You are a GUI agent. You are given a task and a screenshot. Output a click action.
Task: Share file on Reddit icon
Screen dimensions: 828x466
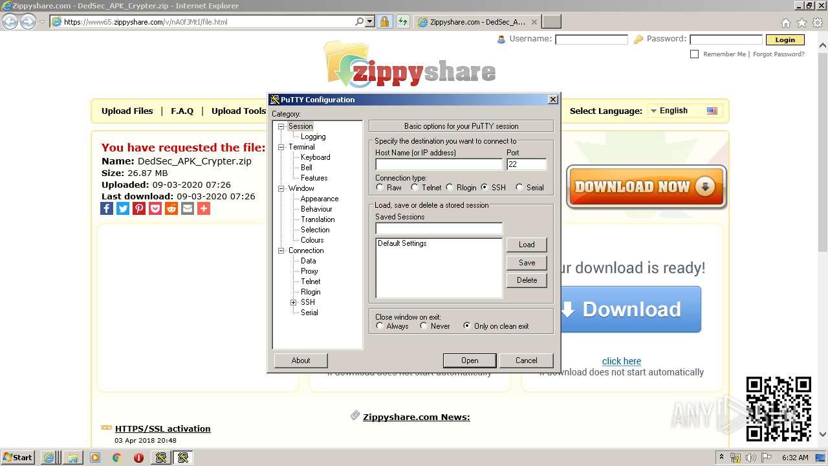click(x=171, y=208)
